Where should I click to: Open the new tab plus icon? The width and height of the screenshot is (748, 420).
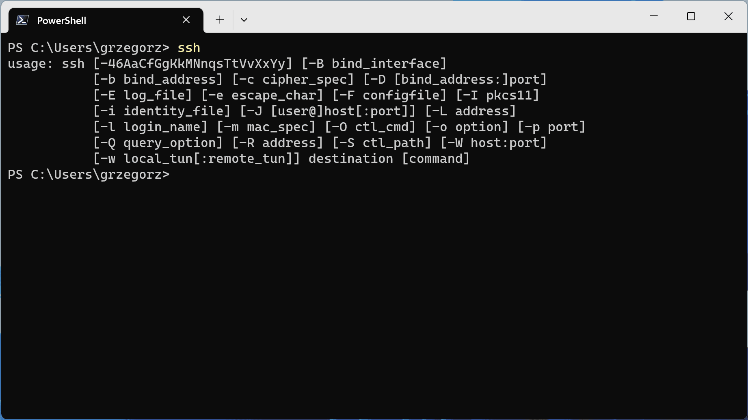(x=220, y=19)
